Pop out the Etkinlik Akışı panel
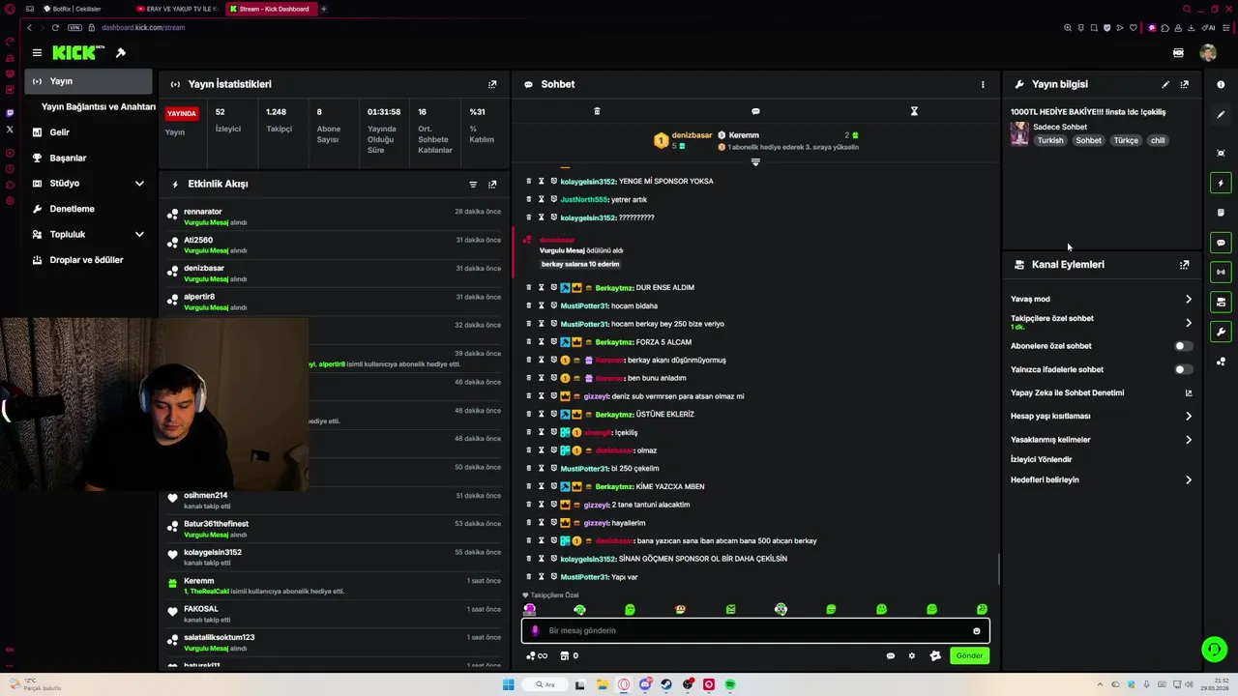This screenshot has height=696, width=1238. coord(492,184)
